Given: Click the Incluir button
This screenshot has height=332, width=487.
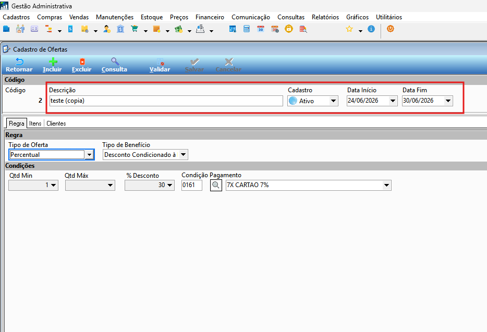Looking at the screenshot, I should pyautogui.click(x=52, y=65).
